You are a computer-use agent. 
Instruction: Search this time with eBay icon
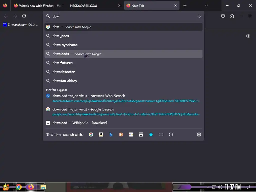(131, 134)
